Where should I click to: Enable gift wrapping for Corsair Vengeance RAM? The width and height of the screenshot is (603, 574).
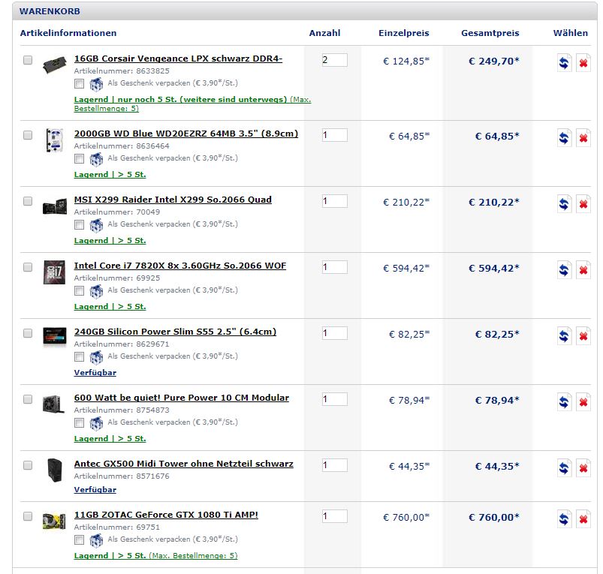point(79,83)
